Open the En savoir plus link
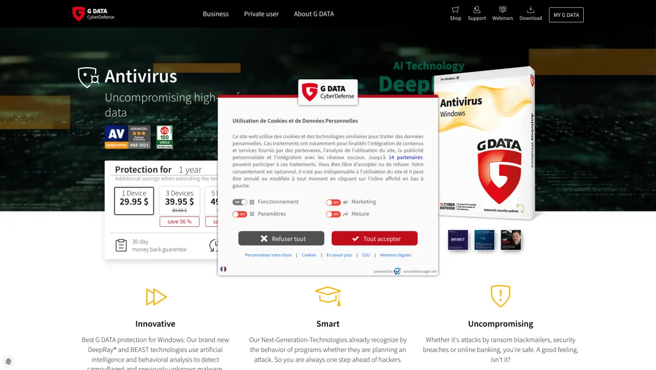 339,255
